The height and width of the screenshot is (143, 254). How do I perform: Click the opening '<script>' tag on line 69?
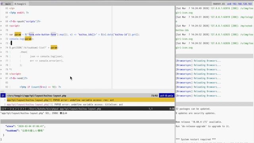point(14,26)
